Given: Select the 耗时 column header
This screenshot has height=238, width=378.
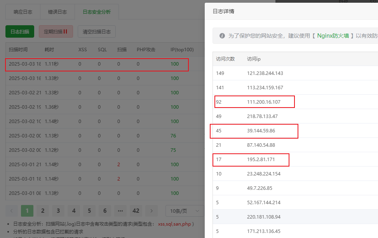Looking at the screenshot, I should [49, 49].
